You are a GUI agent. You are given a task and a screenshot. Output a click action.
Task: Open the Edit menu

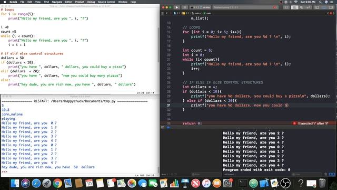pos(29,2)
